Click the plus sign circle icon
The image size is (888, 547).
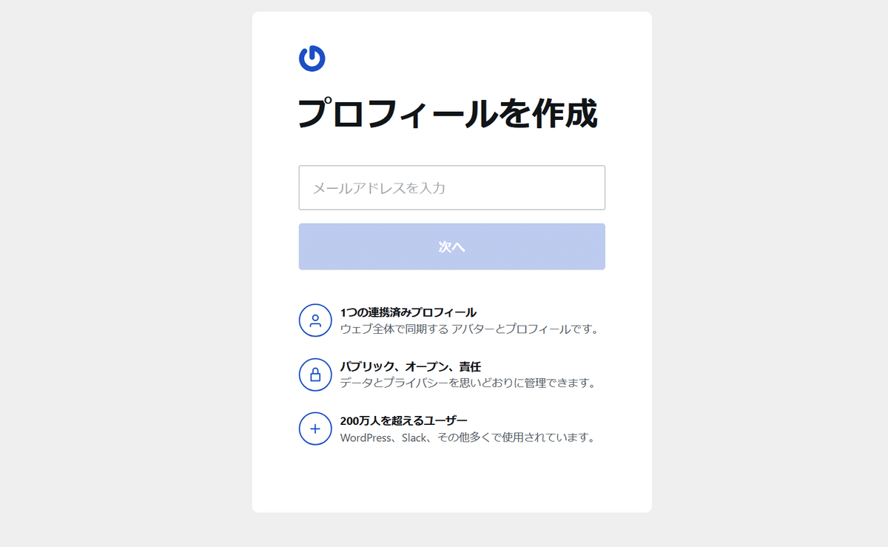(x=315, y=429)
